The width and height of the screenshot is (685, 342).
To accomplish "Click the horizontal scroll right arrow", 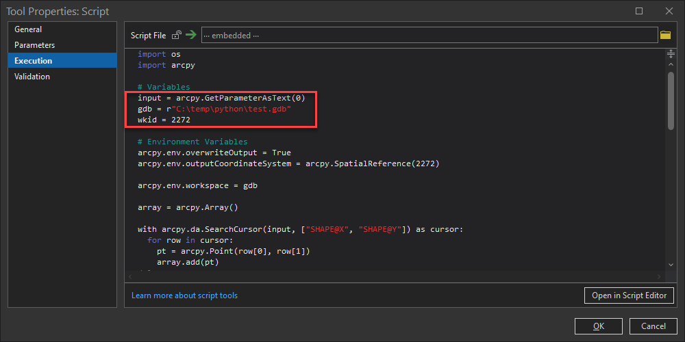I will pos(660,276).
